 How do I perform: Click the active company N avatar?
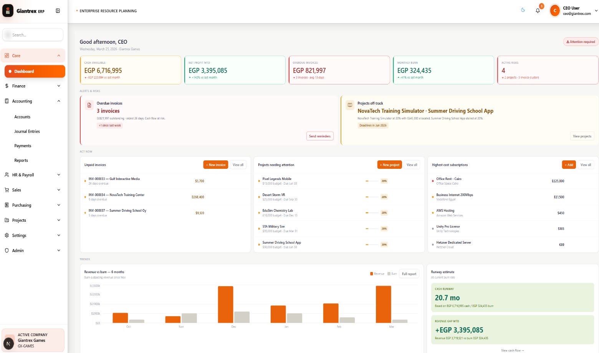(x=8, y=343)
